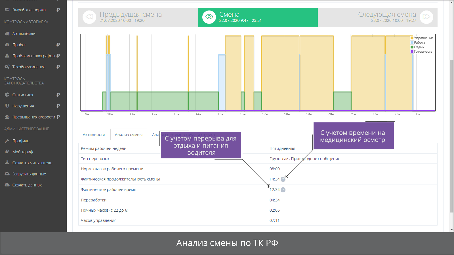Click the light blue Работа legend swatch
This screenshot has width=454, height=255.
pos(412,42)
